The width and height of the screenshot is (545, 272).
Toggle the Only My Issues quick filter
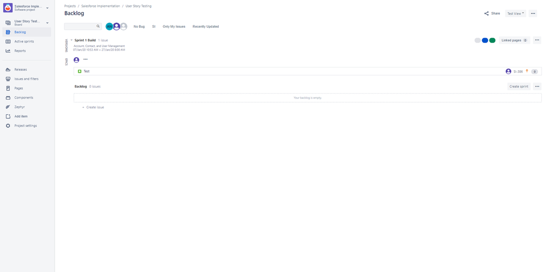pos(174,27)
